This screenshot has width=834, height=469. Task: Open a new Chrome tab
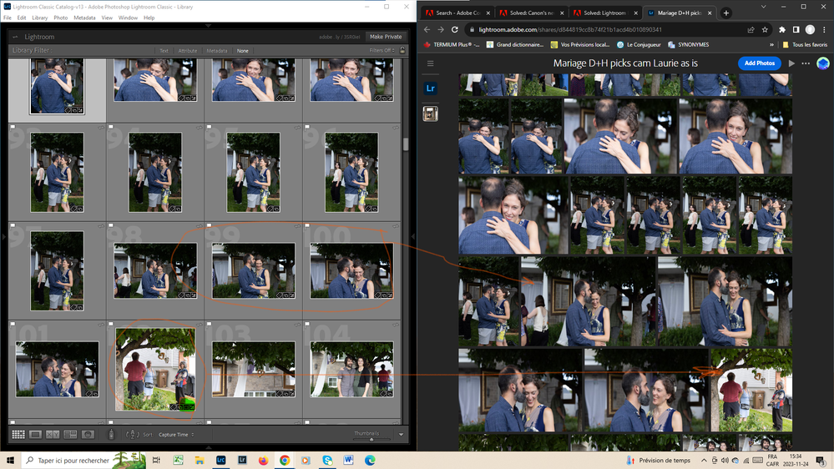click(726, 13)
